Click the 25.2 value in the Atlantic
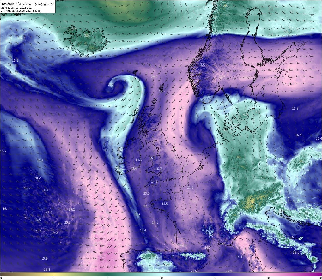 (x=55, y=233)
